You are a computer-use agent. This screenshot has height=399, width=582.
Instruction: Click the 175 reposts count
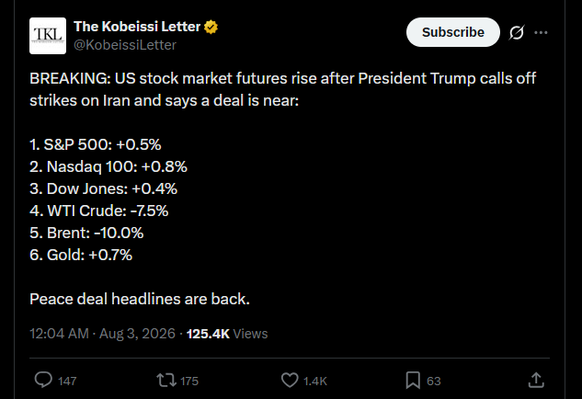click(x=189, y=382)
